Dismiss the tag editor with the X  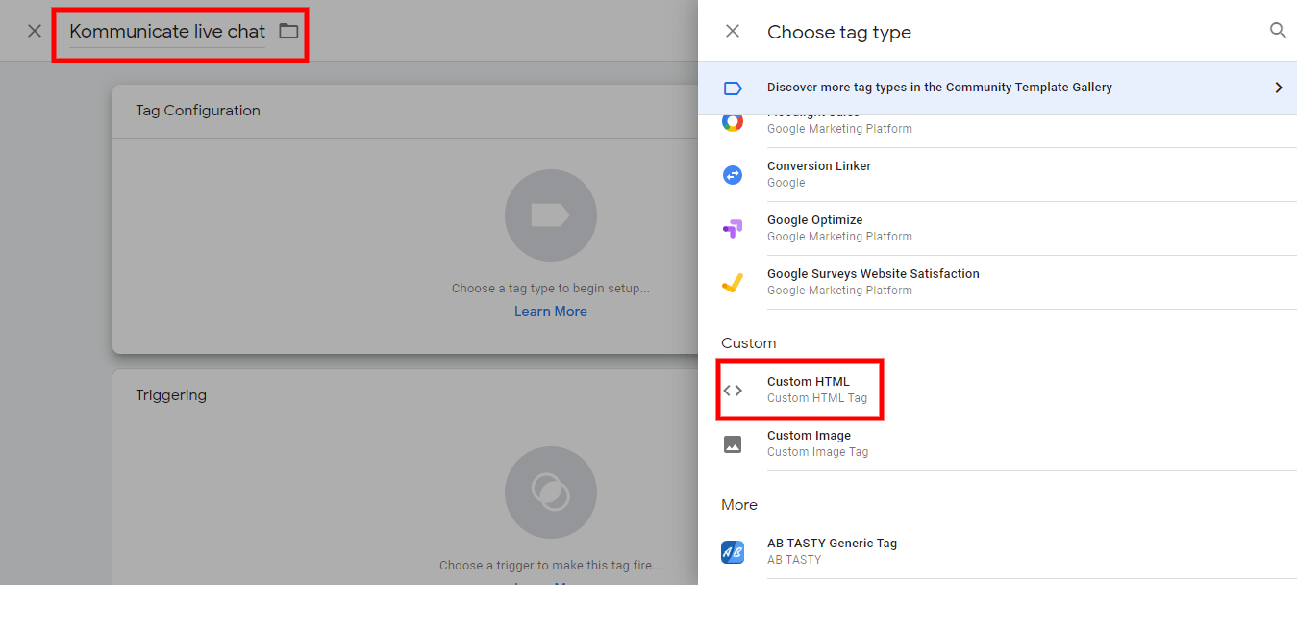coord(35,31)
